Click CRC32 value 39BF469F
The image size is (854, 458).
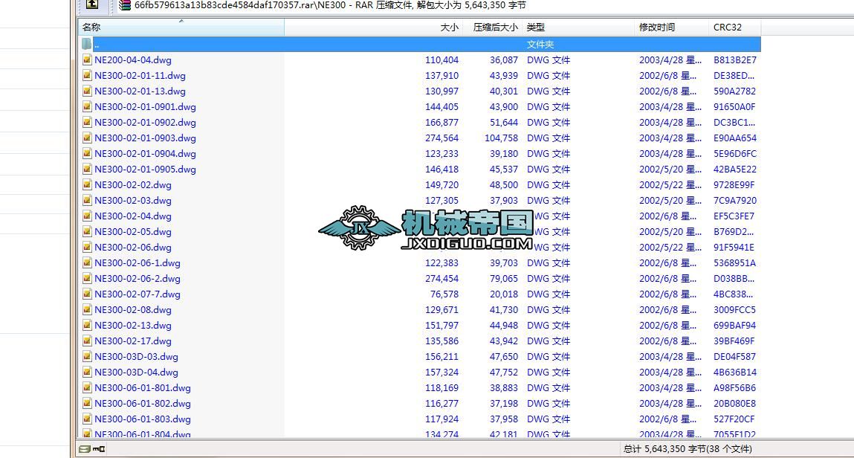click(x=734, y=341)
